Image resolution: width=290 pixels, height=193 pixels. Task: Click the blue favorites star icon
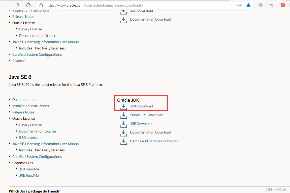248,5
